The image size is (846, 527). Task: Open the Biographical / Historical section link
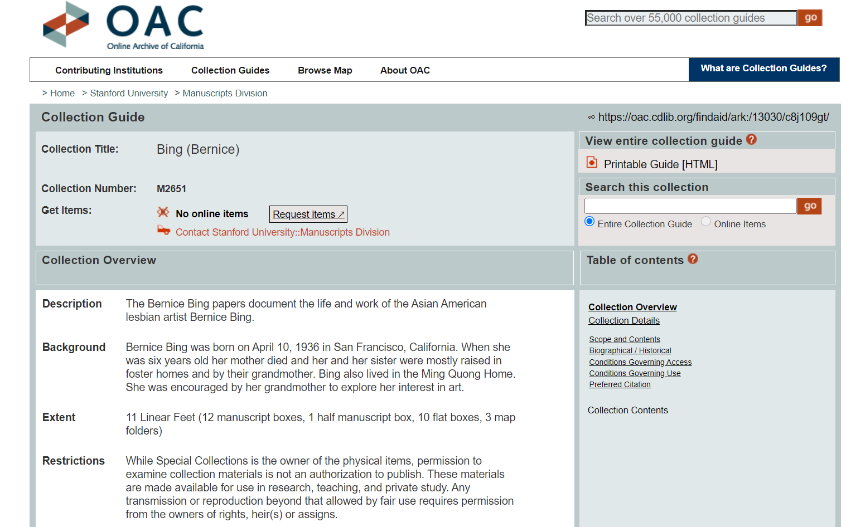(x=630, y=350)
